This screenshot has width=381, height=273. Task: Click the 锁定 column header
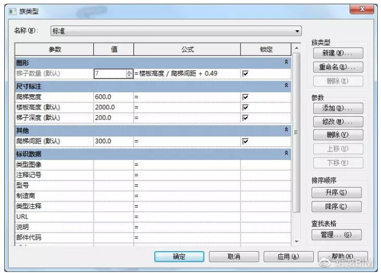266,50
